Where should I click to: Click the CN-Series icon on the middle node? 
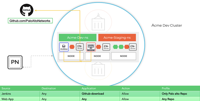106,47
